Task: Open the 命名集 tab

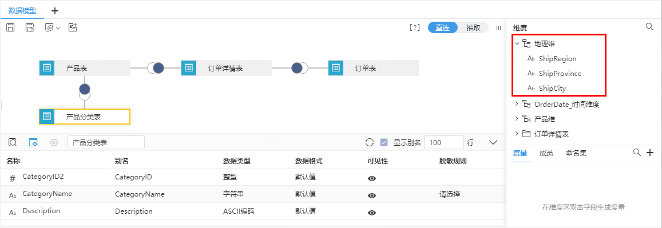Action: tap(576, 153)
